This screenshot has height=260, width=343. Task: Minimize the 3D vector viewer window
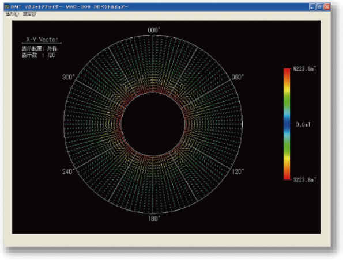(x=312, y=7)
